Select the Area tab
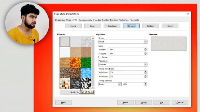The width and height of the screenshot is (200, 112). [75, 20]
